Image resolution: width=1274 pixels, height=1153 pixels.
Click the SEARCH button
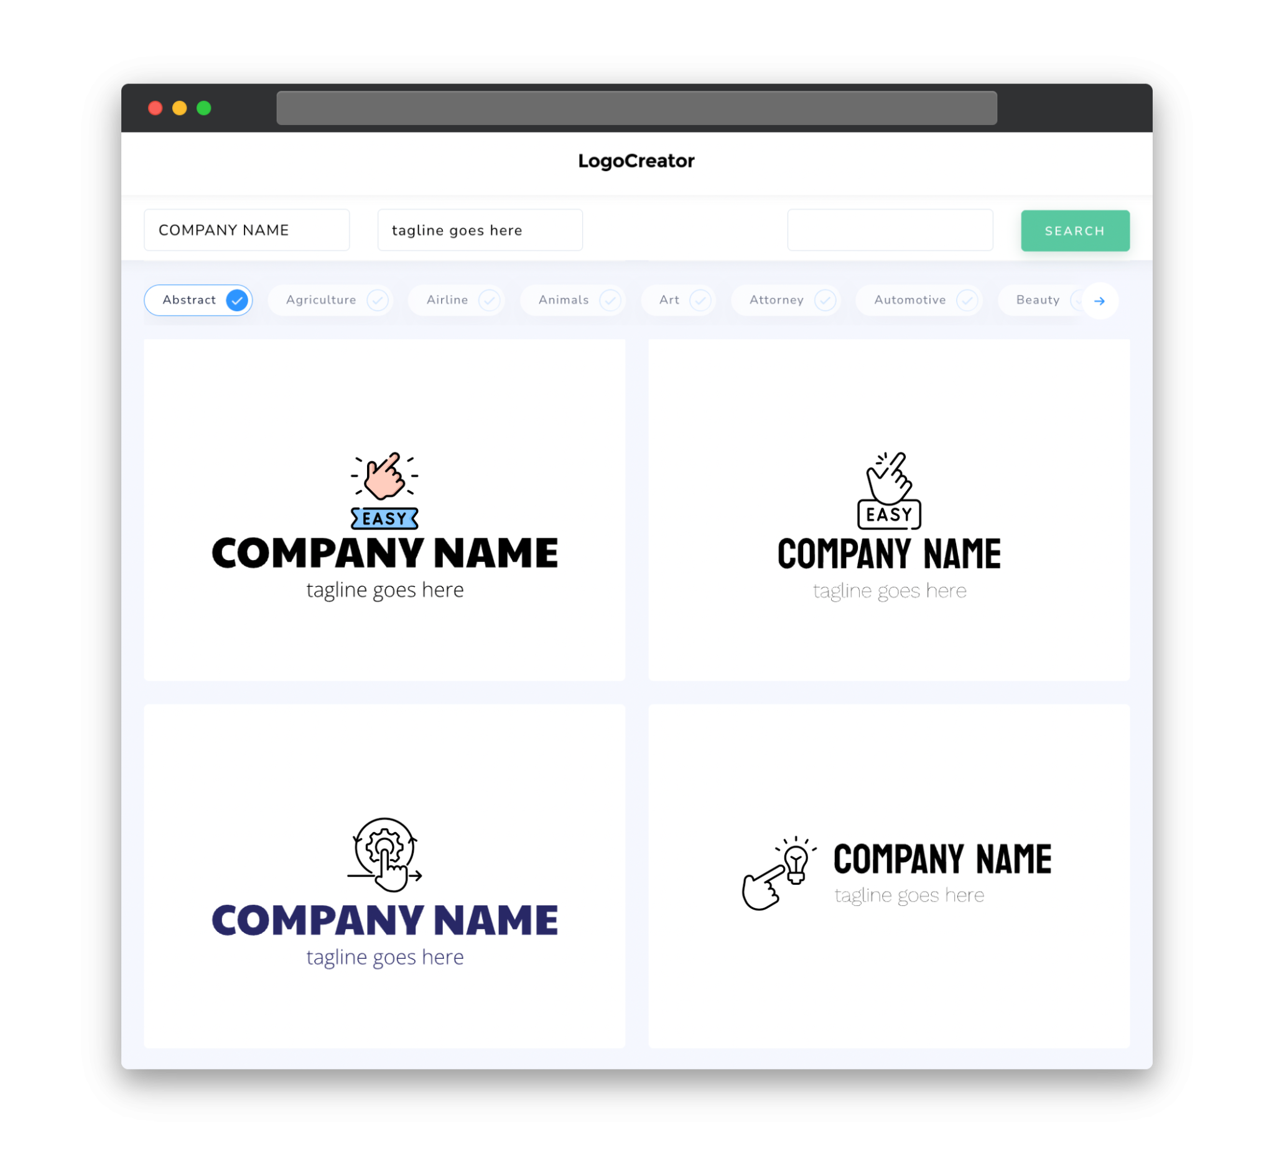[x=1073, y=230]
